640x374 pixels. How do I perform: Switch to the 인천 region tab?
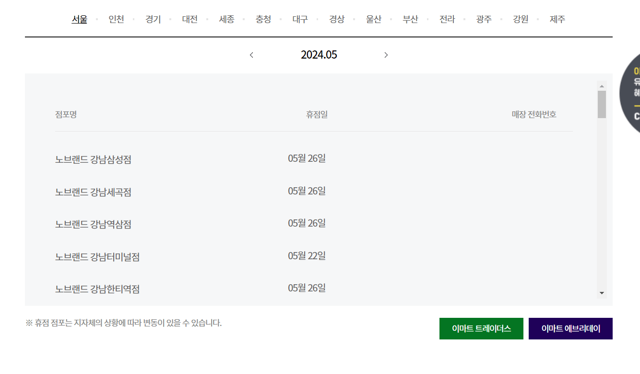tap(116, 19)
